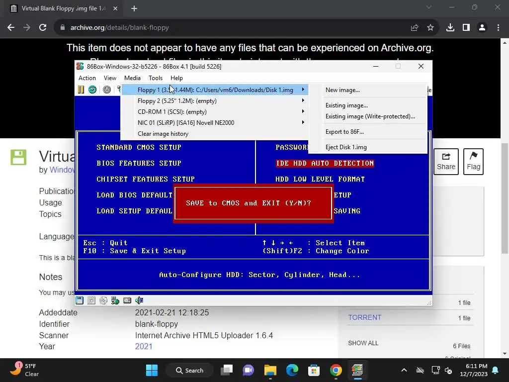The image size is (509, 382).
Task: Expand NIC 01 Novell NE2000 submenu
Action: pos(214,123)
